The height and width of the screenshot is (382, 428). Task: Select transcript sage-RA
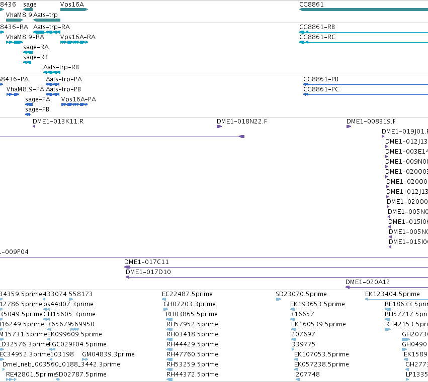point(28,52)
